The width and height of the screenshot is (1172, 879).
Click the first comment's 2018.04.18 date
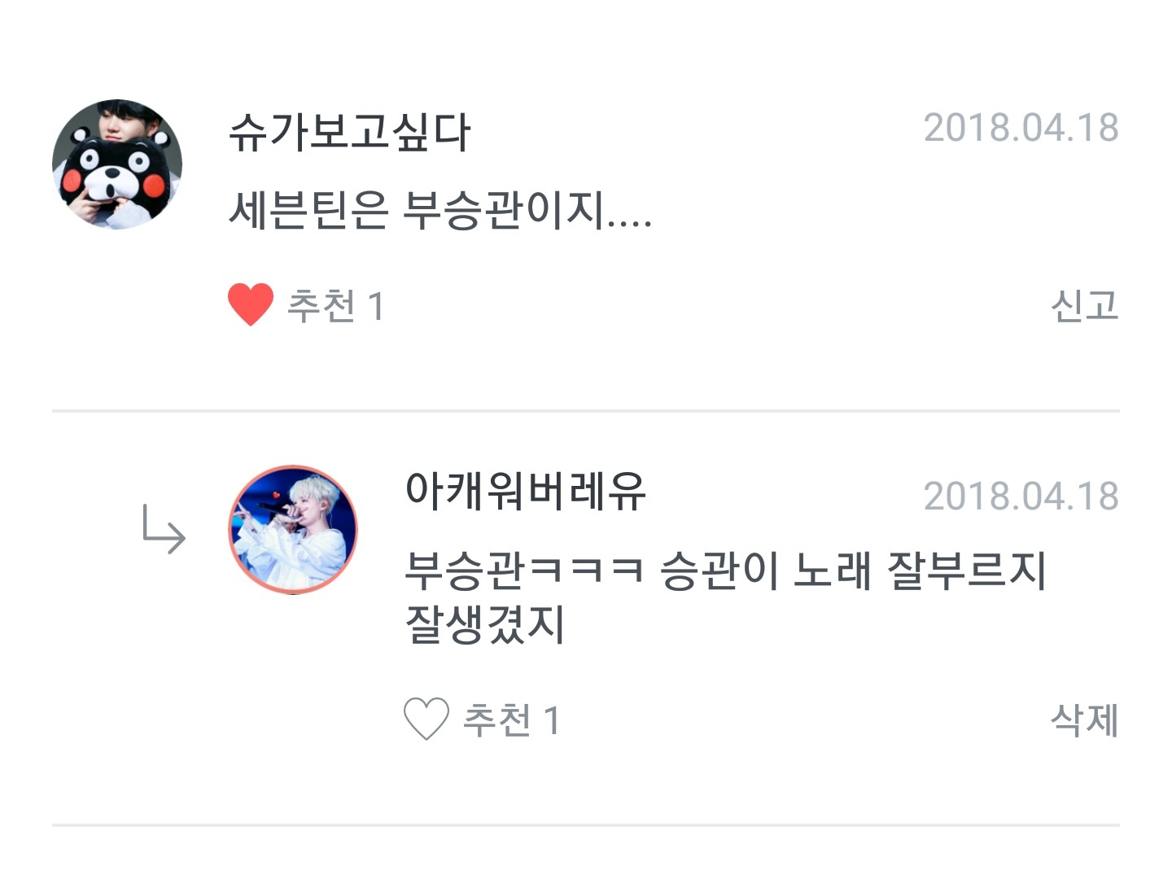click(x=1021, y=129)
